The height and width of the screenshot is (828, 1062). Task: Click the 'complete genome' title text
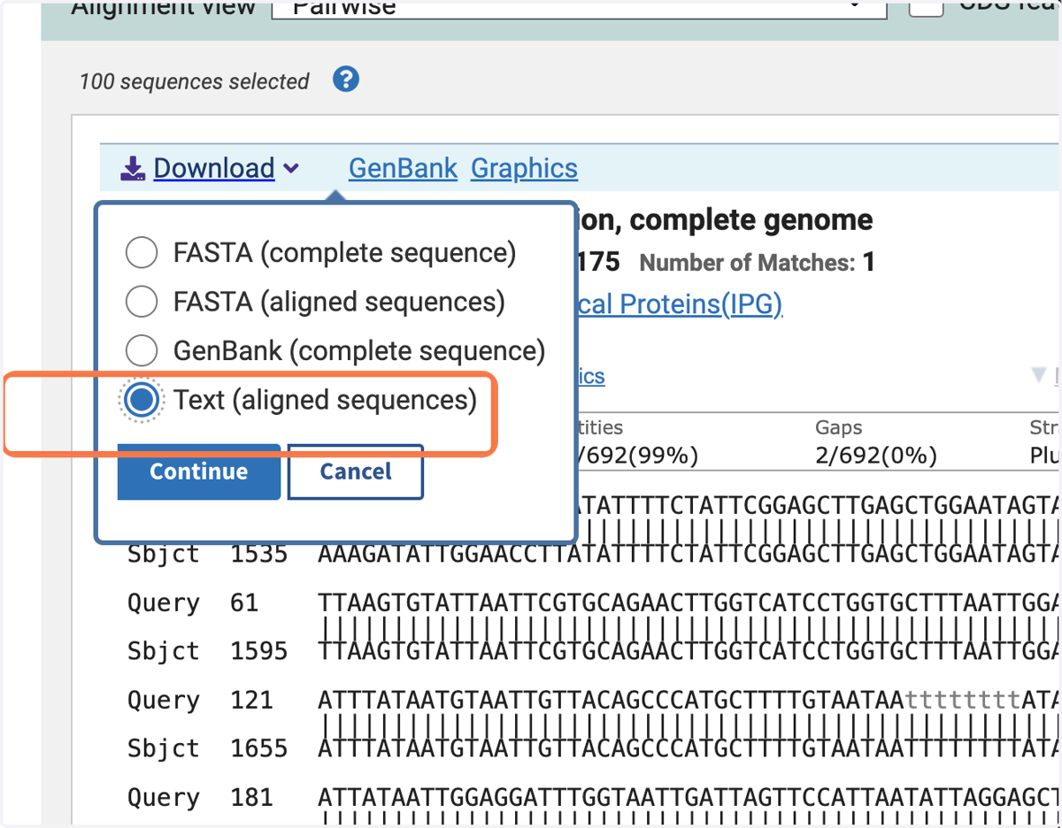[x=751, y=219]
